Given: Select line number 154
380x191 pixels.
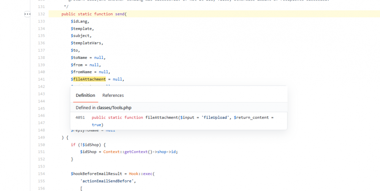Looking at the screenshot, I should pos(41,174).
